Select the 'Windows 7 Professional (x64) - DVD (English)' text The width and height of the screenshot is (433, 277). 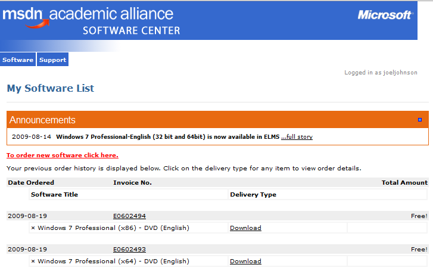pyautogui.click(x=114, y=262)
